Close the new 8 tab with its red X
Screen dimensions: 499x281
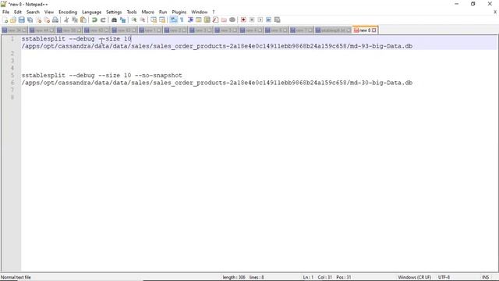[374, 30]
